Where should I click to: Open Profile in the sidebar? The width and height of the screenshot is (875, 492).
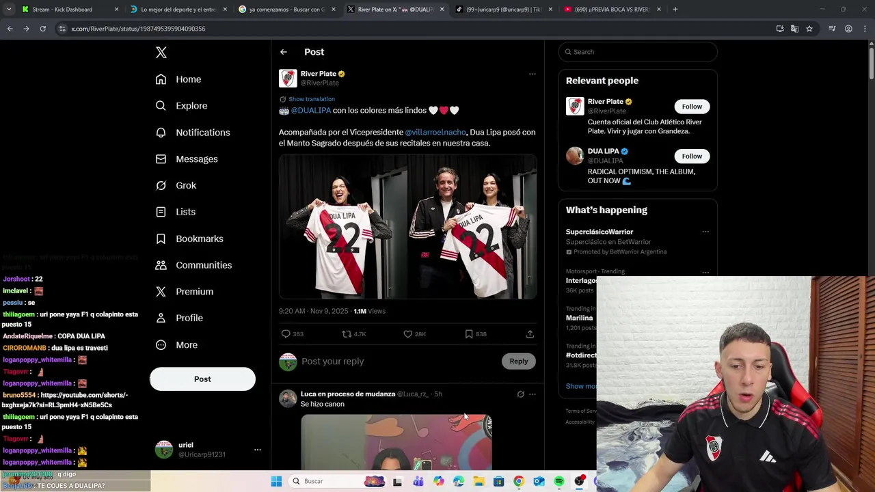click(179, 318)
